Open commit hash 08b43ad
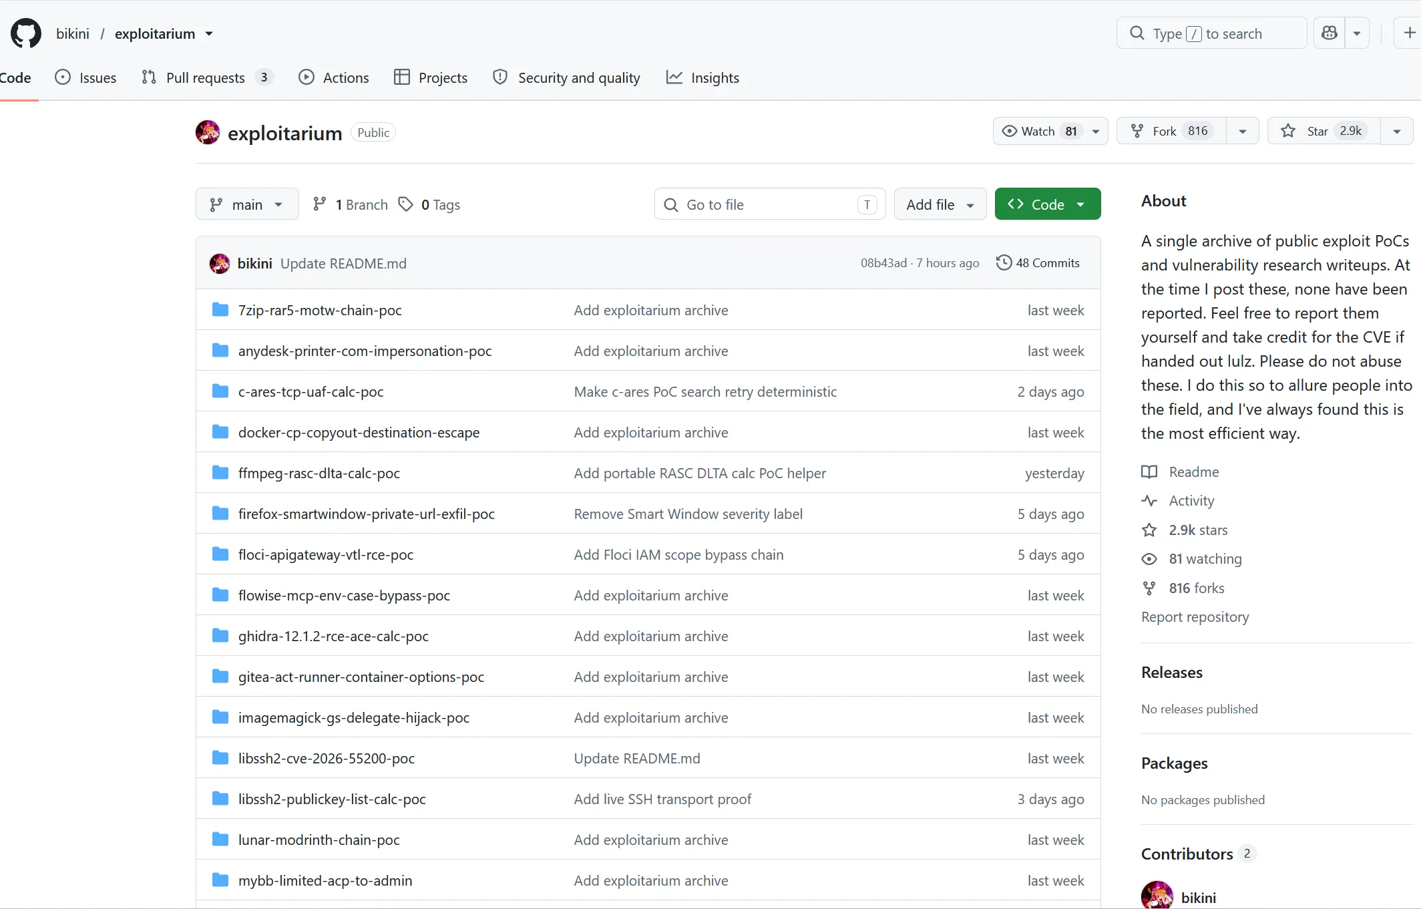The height and width of the screenshot is (909, 1421). (883, 263)
